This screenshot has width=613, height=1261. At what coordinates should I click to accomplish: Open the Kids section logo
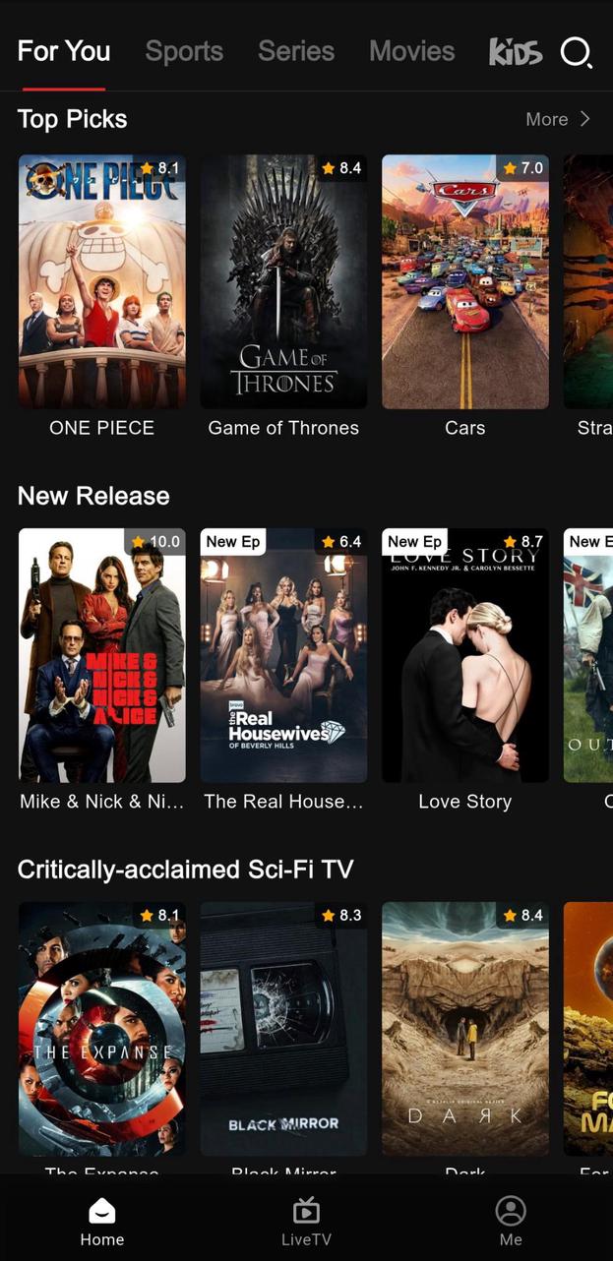516,52
